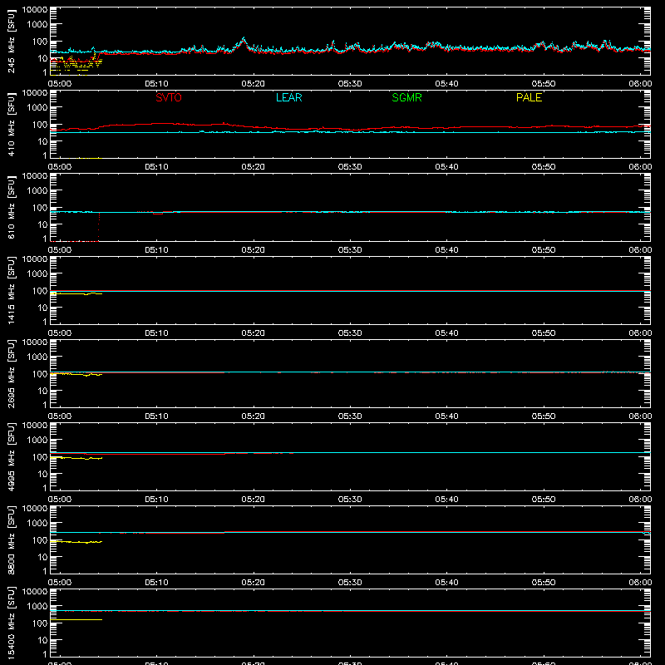Click the 05:10 time label below the 2695 MHz plot

click(x=156, y=416)
